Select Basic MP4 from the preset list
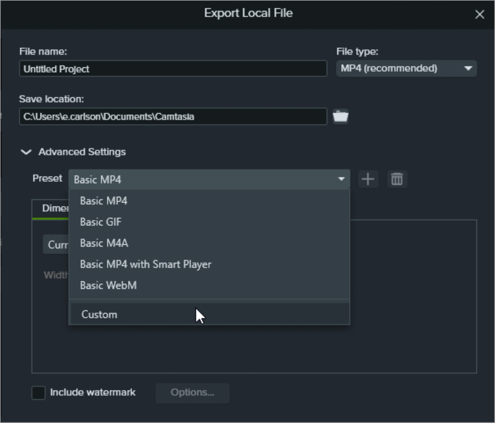 pyautogui.click(x=209, y=201)
